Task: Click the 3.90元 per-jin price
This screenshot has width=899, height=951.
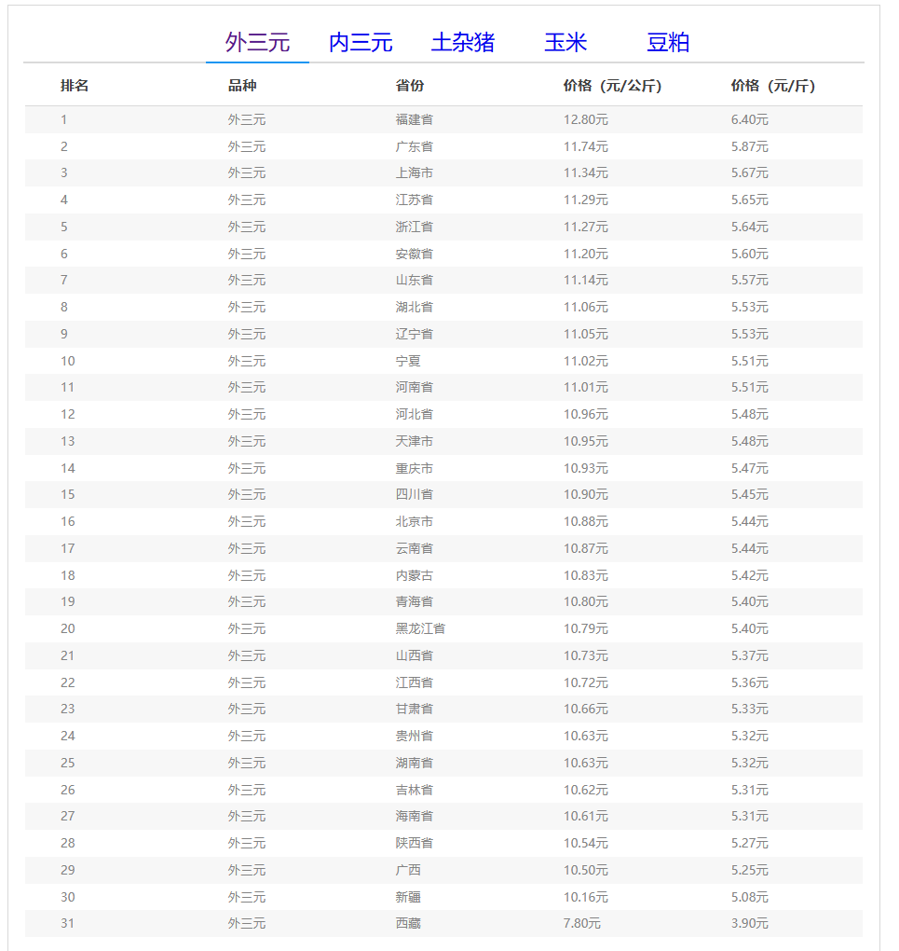Action: click(x=749, y=924)
